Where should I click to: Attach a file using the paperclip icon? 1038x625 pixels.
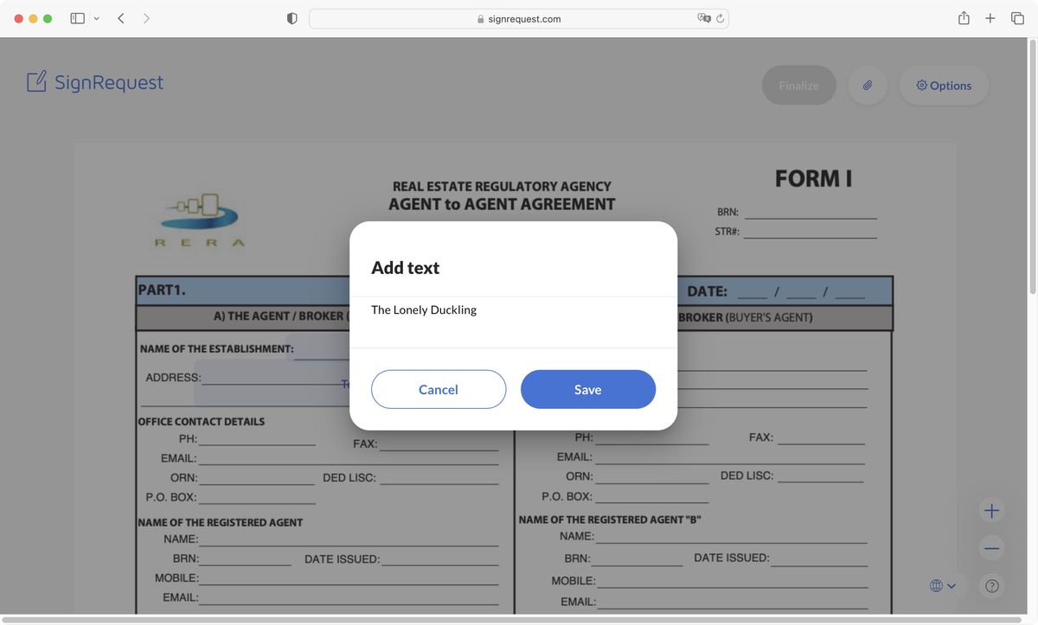[867, 85]
